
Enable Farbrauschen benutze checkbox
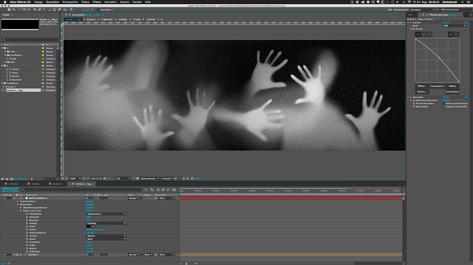(x=444, y=103)
